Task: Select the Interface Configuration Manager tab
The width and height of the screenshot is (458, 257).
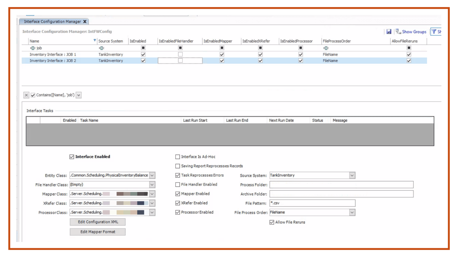Action: tap(52, 21)
